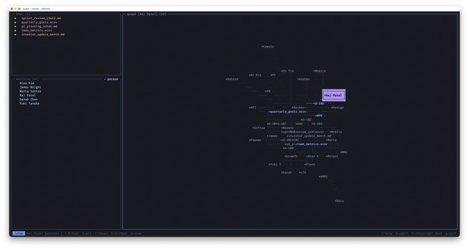Viewport: 469px width, 249px height.
Task: Open help from the status bar
Action: tap(386, 233)
